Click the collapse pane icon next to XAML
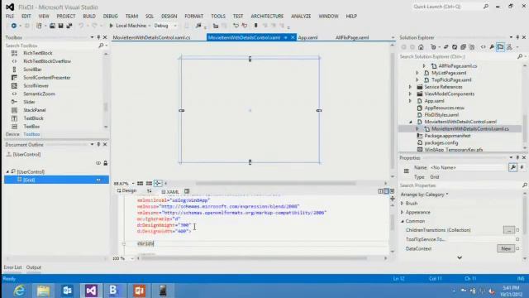This screenshot has width=529, height=298. pyautogui.click(x=187, y=191)
